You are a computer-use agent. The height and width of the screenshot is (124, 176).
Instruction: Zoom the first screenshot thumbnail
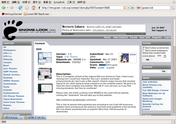pos(41,64)
